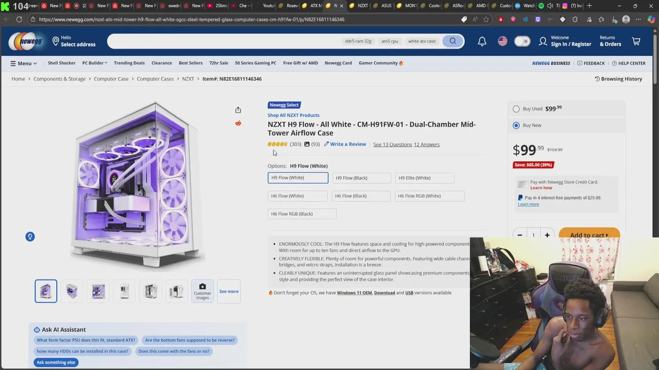659x370 pixels.
Task: Toggle the dark mode switch in header
Action: click(522, 41)
